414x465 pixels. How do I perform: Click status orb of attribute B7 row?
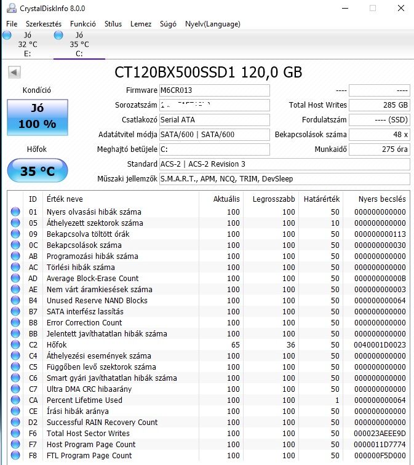click(x=15, y=311)
